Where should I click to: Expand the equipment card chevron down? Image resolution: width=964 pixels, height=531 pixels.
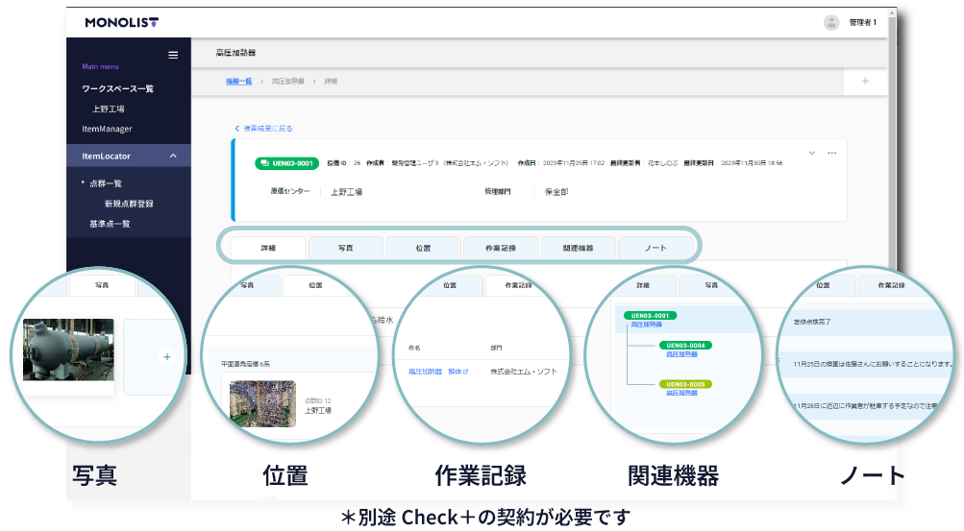point(811,153)
